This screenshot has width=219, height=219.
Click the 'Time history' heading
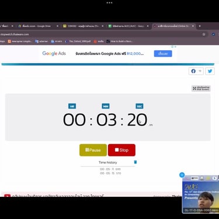coord(107,162)
